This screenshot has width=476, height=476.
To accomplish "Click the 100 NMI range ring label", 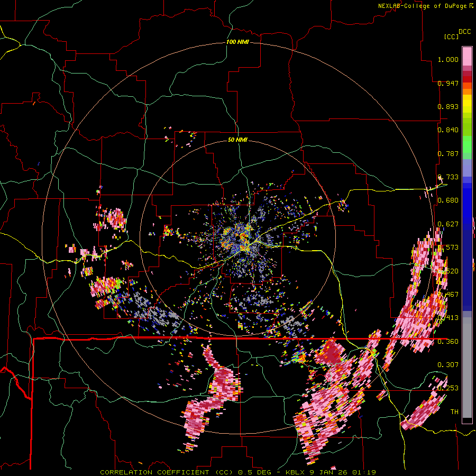I will pos(237,42).
